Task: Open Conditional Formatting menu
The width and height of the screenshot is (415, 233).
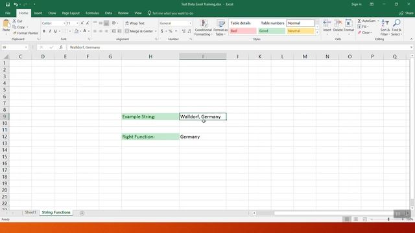Action: tap(203, 28)
